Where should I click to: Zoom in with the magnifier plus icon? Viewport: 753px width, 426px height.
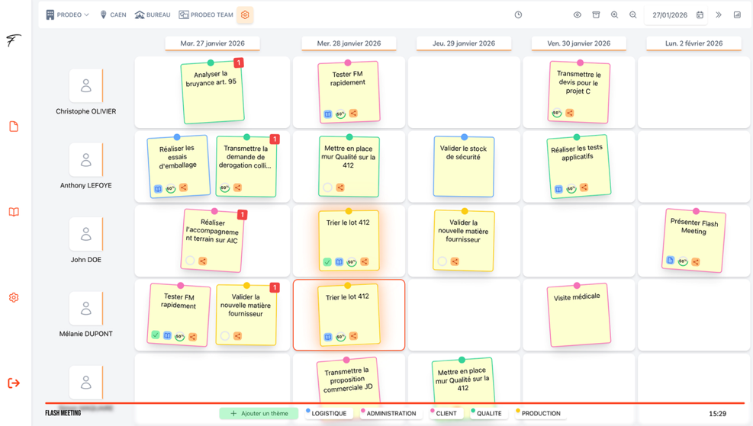click(x=614, y=15)
